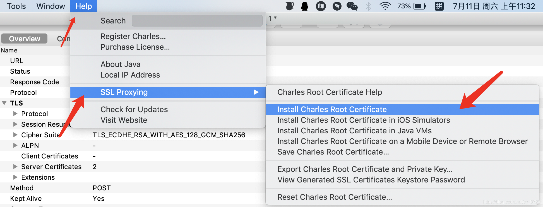Open the Tools menu
This screenshot has width=543, height=207.
16,6
